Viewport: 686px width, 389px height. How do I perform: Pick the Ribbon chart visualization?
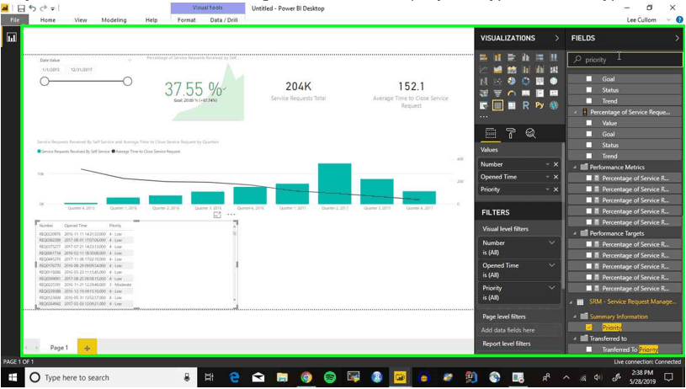pos(554,69)
